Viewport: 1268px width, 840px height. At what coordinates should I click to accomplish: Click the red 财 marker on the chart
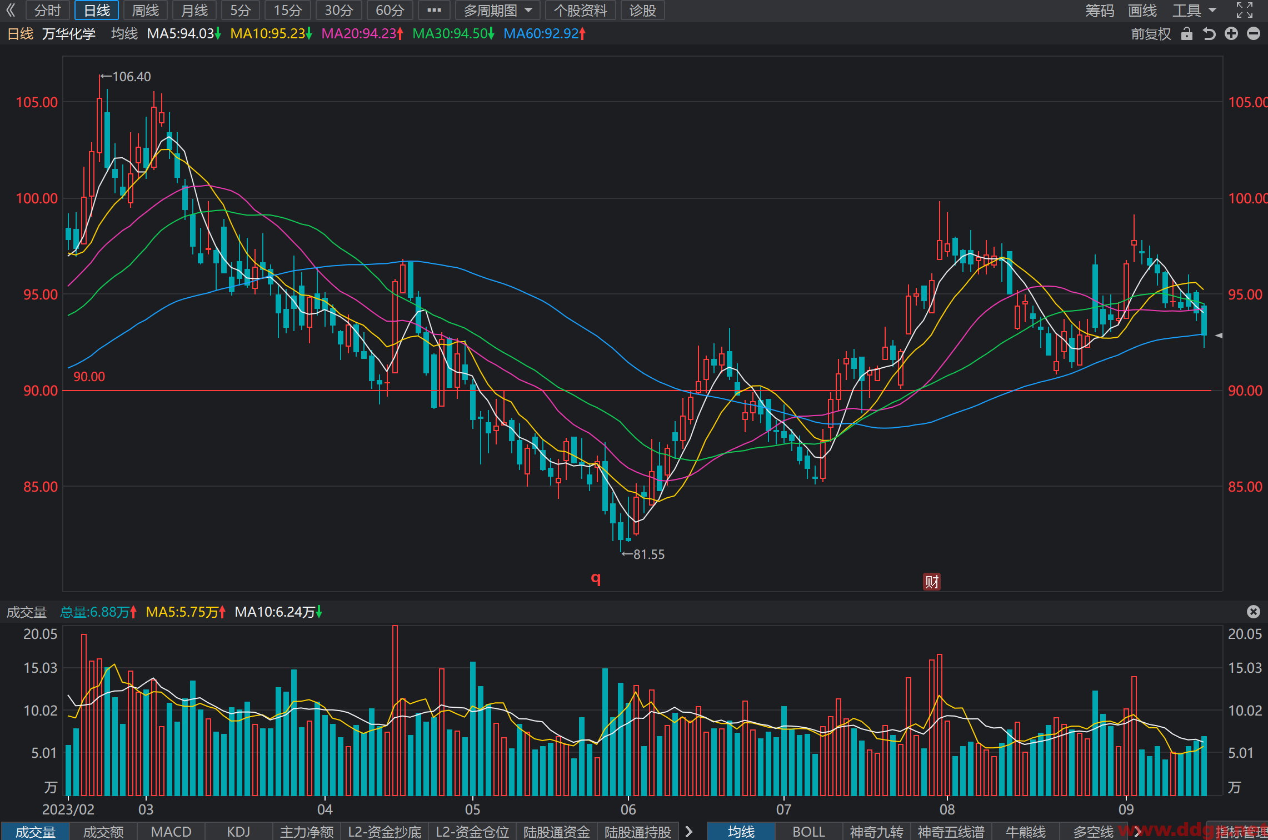(932, 582)
